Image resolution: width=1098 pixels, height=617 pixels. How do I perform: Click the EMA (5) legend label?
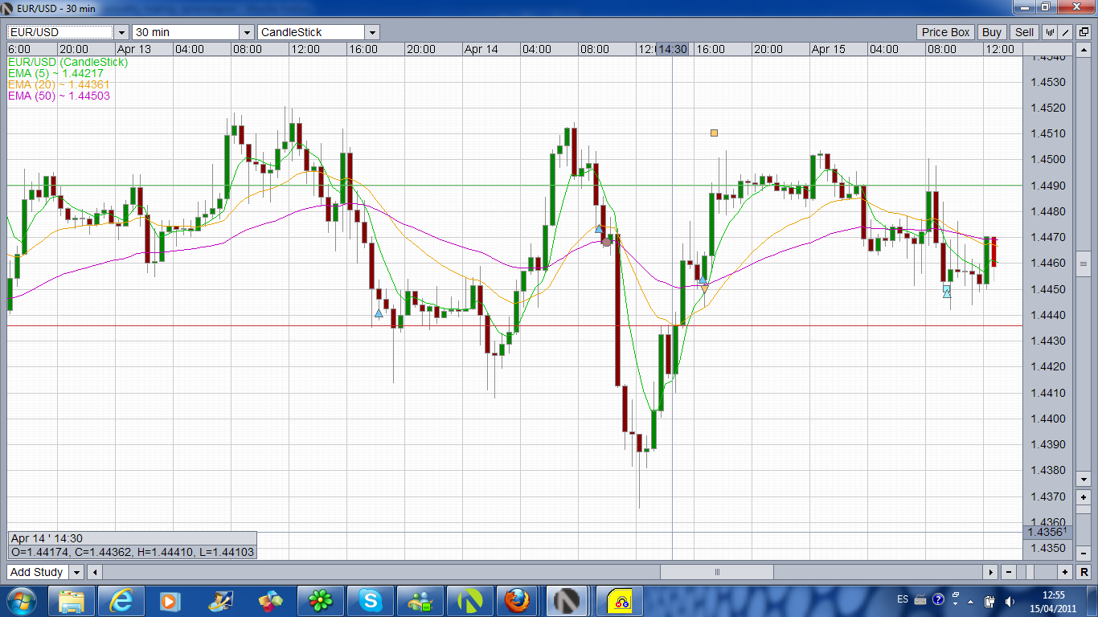point(55,73)
